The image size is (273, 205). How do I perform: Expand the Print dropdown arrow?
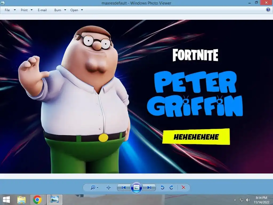31,10
